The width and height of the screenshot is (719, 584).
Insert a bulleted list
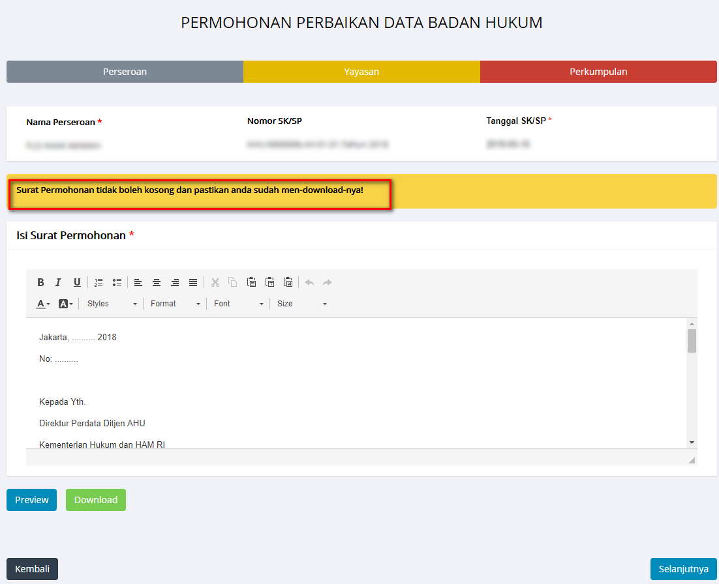(117, 282)
